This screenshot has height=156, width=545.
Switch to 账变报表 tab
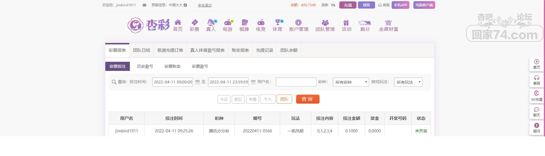(x=240, y=50)
